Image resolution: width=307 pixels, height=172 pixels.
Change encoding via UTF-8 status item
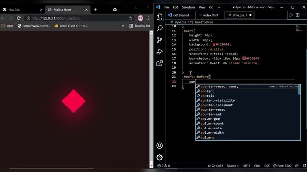246,166
